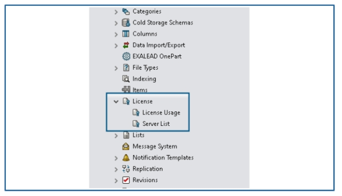Expand the Revisions node
This screenshot has width=342, height=196.
[116, 181]
